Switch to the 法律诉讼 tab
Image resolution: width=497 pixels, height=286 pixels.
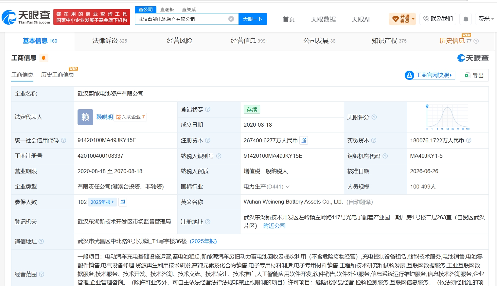click(110, 41)
